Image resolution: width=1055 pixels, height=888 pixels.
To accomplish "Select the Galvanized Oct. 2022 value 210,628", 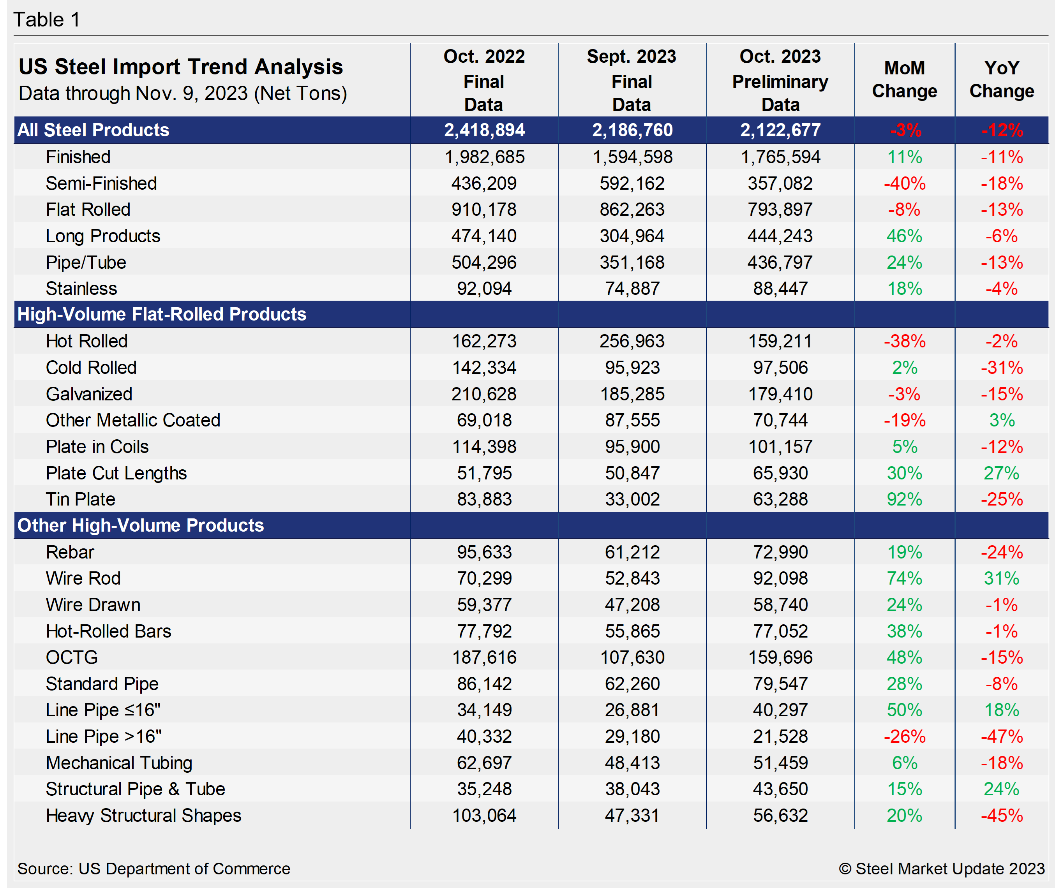I will click(x=483, y=394).
